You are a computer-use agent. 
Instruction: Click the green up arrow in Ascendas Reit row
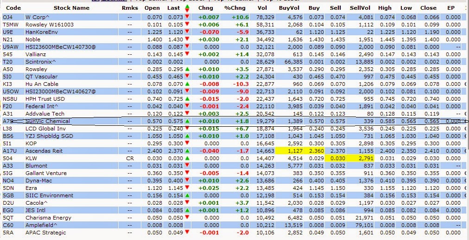pyautogui.click(x=188, y=150)
